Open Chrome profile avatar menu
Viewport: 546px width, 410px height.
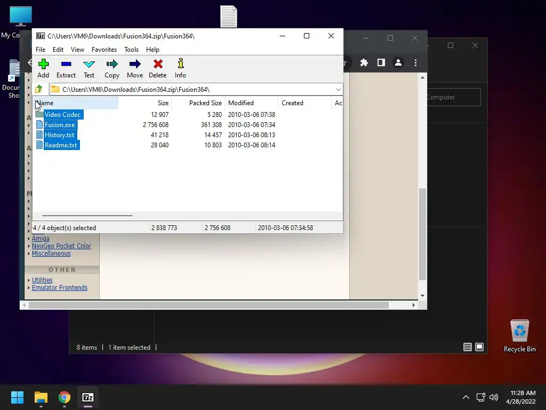[398, 63]
